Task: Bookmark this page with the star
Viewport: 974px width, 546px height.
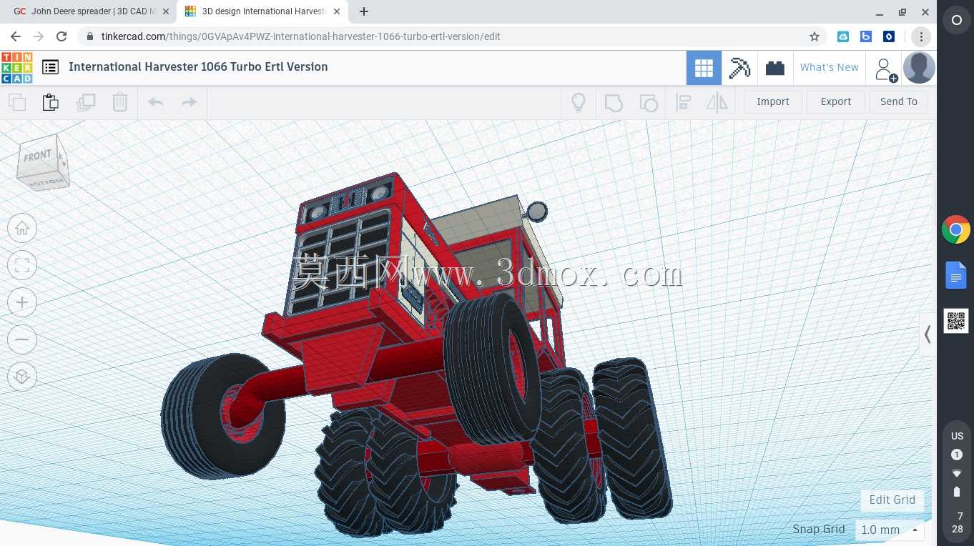Action: click(x=815, y=36)
